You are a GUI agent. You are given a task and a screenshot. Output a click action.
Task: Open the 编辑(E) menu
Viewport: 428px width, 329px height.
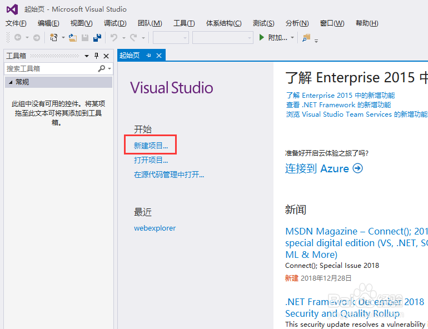coord(48,23)
